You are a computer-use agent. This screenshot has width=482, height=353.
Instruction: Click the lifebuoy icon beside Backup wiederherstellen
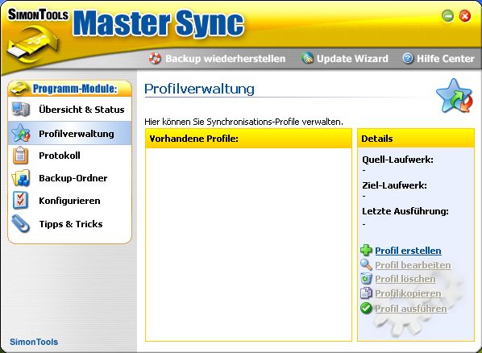coord(155,58)
